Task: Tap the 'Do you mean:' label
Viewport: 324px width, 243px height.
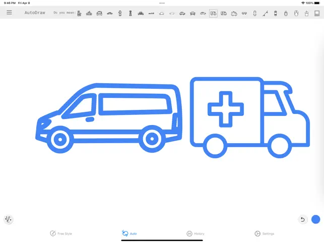Action: point(64,13)
